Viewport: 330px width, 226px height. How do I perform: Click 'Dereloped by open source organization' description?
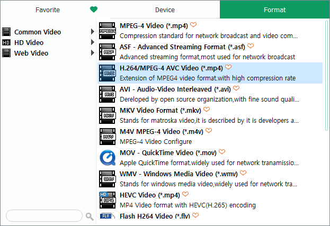(209, 99)
